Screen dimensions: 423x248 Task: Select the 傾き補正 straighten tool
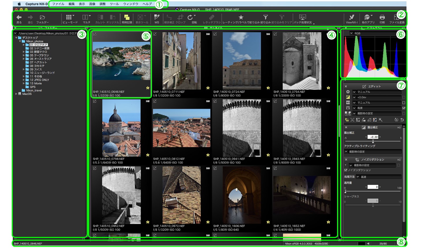pyautogui.click(x=169, y=17)
